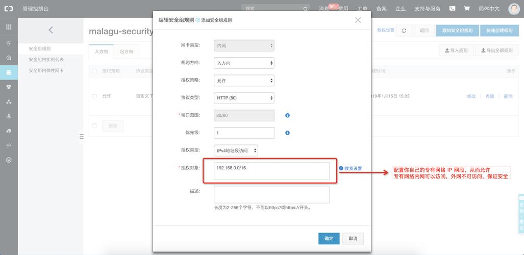
Task: Open the products grid menu icon
Action: (9, 27)
